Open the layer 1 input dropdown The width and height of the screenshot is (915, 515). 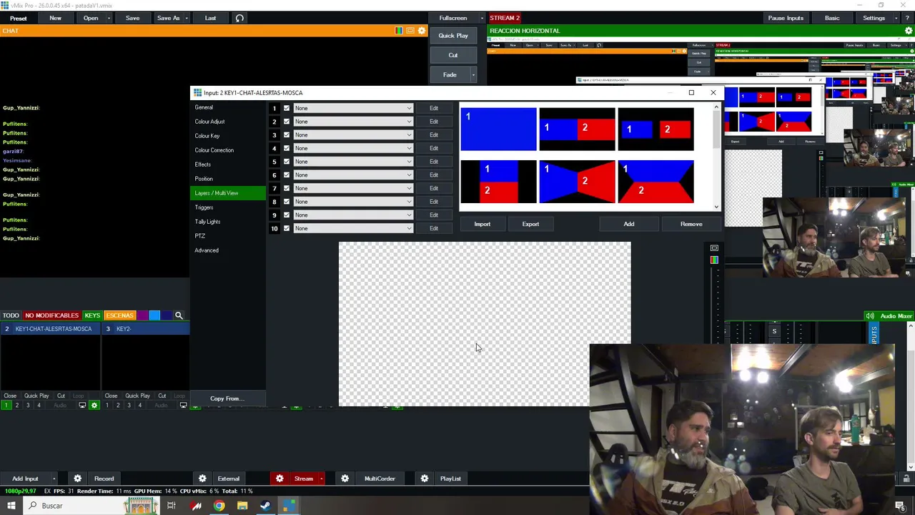[x=353, y=108]
